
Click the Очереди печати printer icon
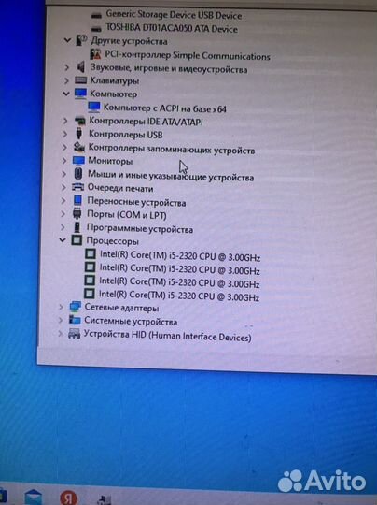click(77, 187)
